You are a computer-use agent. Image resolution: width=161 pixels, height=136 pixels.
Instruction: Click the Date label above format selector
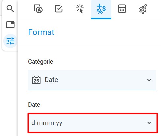point(34,105)
